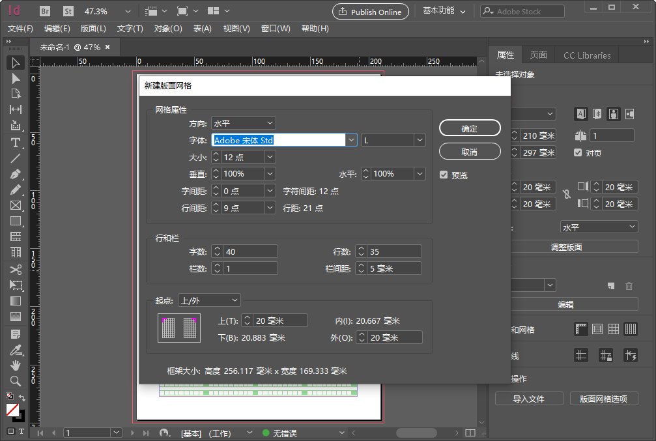The height and width of the screenshot is (441, 656).
Task: Select the Pen tool
Action: [x=16, y=175]
